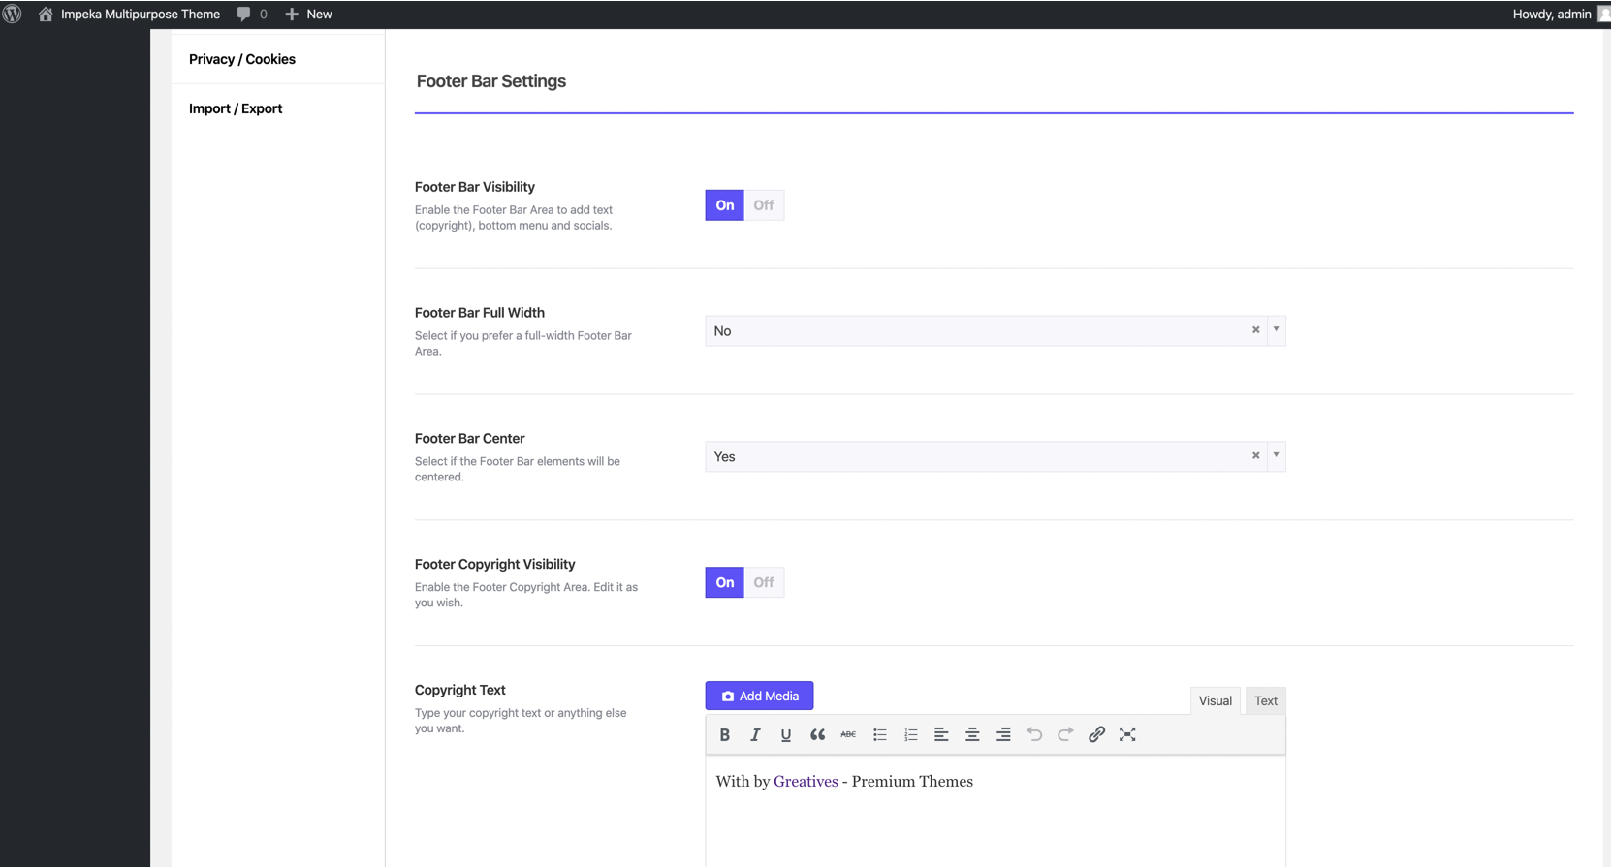Center-align text with the toolbar icon
Viewport: 1612px width, 867px height.
(x=972, y=734)
